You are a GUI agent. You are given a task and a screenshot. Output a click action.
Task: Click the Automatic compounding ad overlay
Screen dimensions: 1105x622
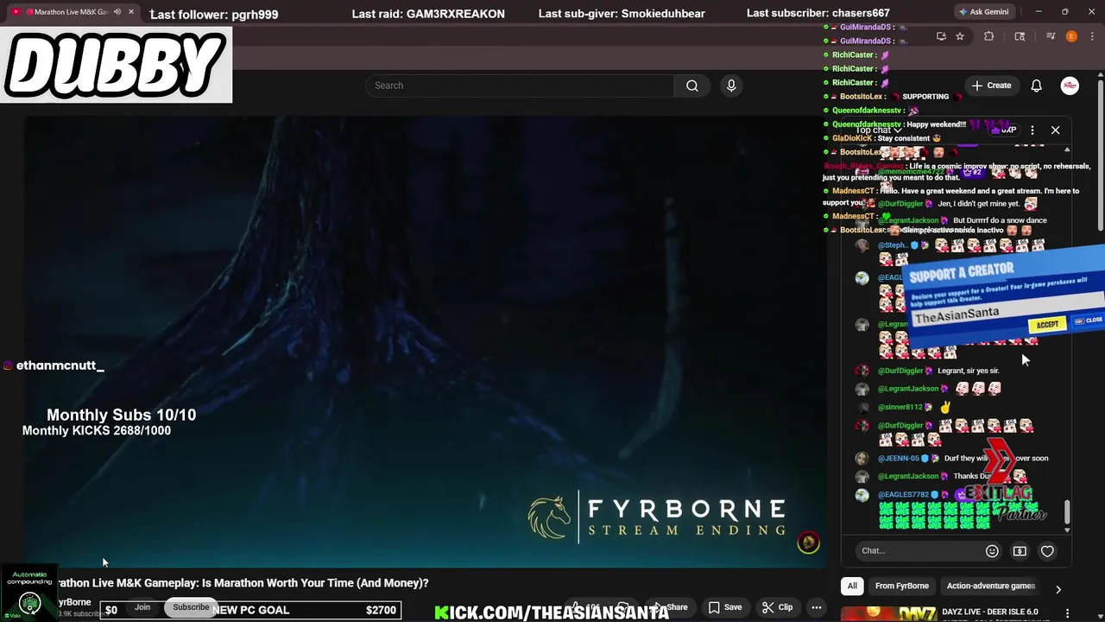[x=29, y=593]
